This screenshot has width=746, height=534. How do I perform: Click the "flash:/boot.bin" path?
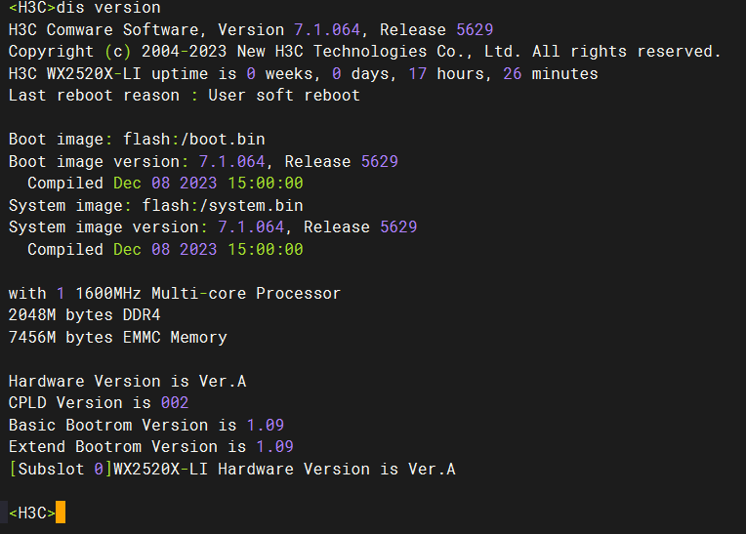pyautogui.click(x=193, y=140)
